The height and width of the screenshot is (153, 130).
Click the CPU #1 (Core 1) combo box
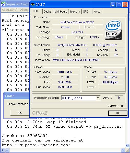(x=81, y=98)
